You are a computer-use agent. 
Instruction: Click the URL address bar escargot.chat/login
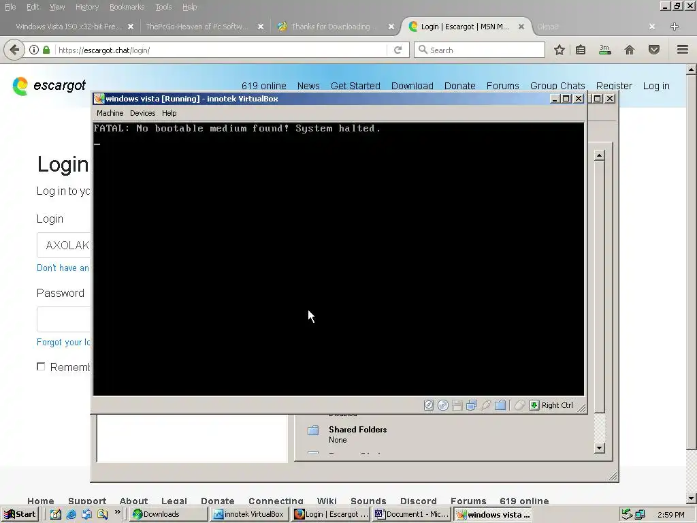(x=220, y=50)
